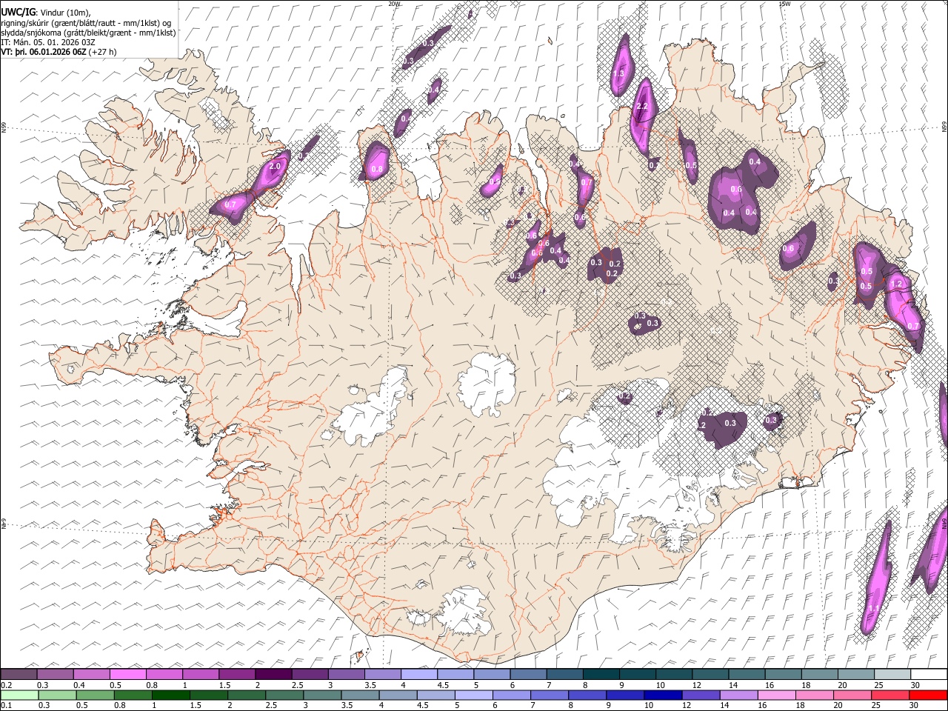
Task: Click the 14–16 violet swatch, bottom legend
Action: click(738, 695)
